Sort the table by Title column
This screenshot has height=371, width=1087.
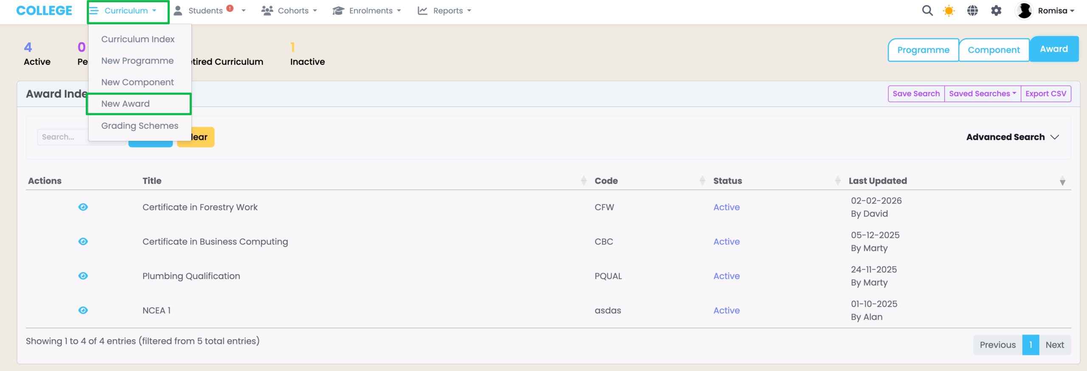coord(152,181)
